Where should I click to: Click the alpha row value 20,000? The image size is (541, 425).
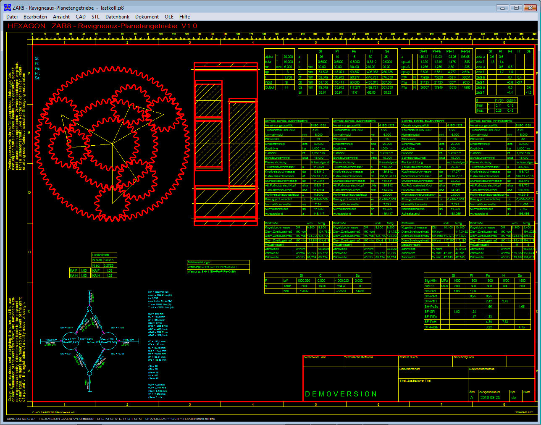288,57
